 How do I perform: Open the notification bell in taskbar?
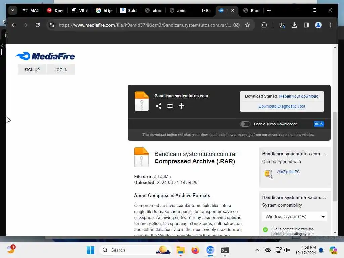[321, 250]
